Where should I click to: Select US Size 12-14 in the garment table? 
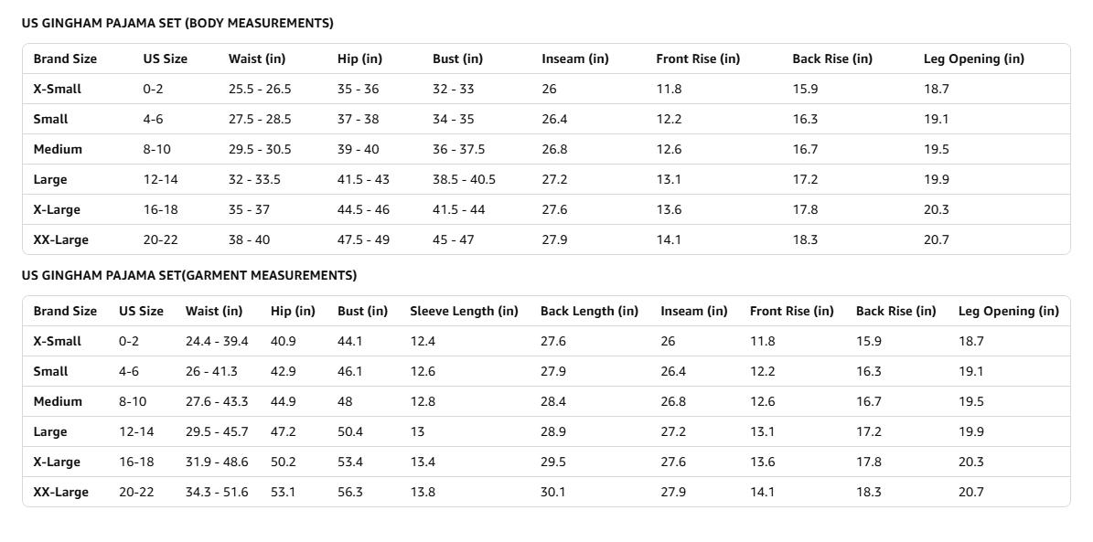click(136, 432)
